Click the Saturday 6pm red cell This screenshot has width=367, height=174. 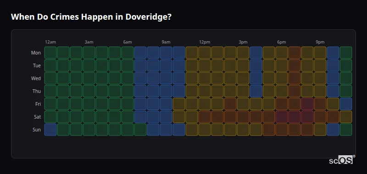pyautogui.click(x=282, y=117)
